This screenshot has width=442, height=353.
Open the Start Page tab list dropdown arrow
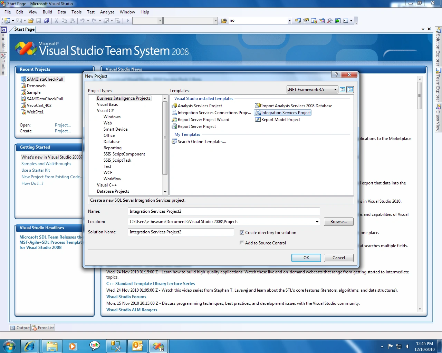tap(423, 29)
